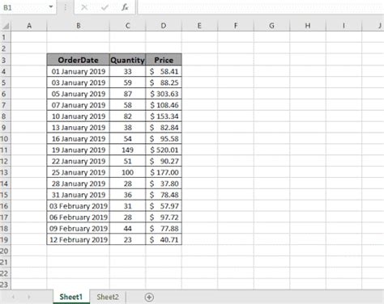Click the quantity cell 23
The width and height of the screenshot is (384, 304).
click(x=127, y=239)
